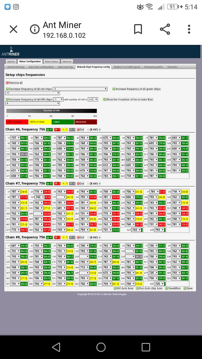Screen dimensions: 202x359
Task: Open the browser three-dot overflow menu
Action: 189,29
